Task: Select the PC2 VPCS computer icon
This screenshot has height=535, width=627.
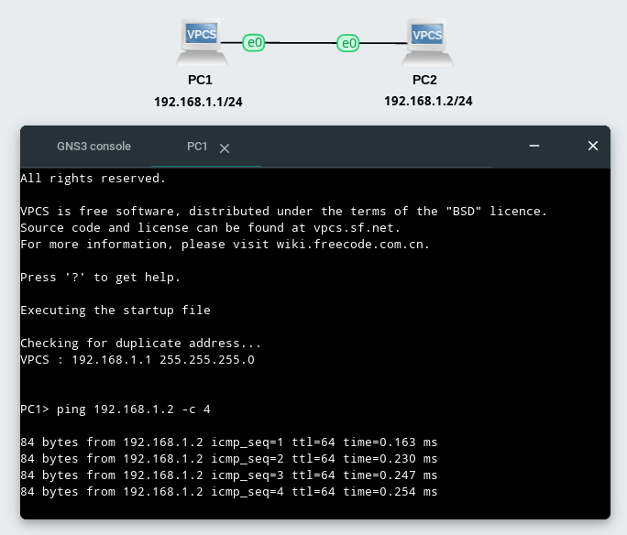Action: point(427,42)
